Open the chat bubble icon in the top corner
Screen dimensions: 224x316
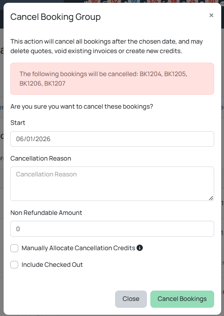pos(222,2)
